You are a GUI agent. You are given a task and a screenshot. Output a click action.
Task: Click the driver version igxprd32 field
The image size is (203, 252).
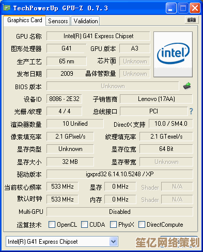[x=120, y=174]
